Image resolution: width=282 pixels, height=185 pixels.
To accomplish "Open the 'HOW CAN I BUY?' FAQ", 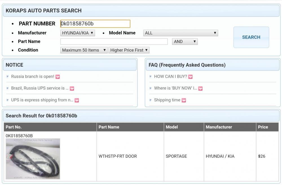I will click(171, 77).
